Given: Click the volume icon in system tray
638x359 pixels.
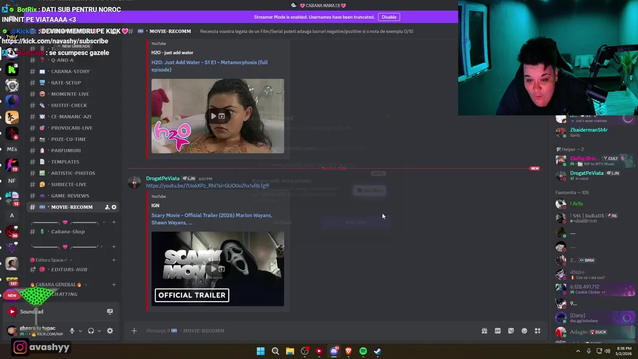Looking at the screenshot, I should coord(607,351).
